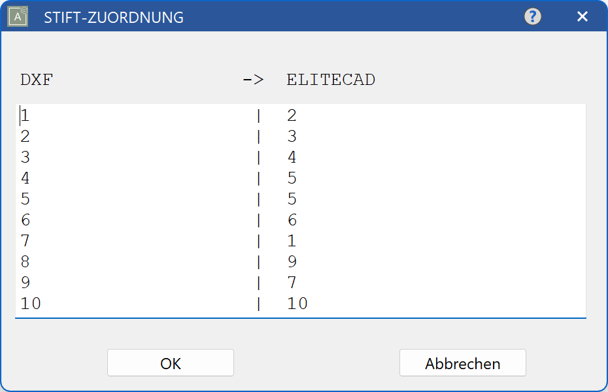Click the row mapping DXF 6 to ELITECAD 6

(131, 220)
